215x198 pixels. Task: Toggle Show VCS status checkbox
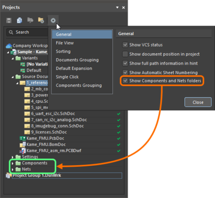(125, 45)
